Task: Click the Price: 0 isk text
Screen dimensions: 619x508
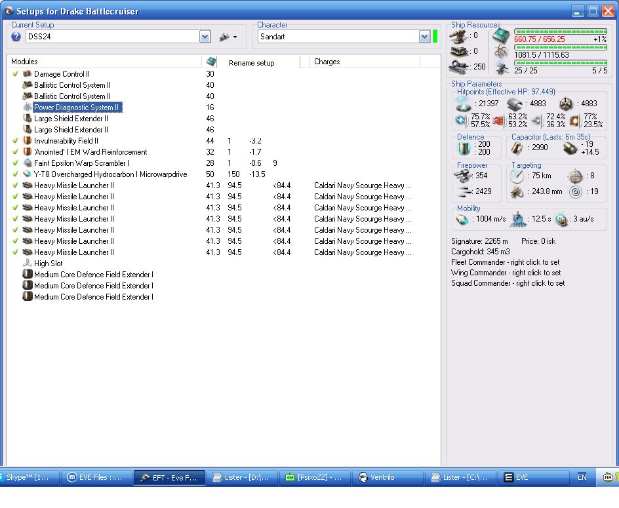Action: click(x=538, y=241)
